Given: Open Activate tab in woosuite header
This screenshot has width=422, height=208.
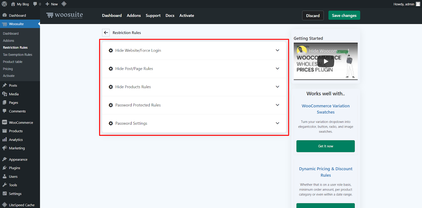Looking at the screenshot, I should coord(187,16).
